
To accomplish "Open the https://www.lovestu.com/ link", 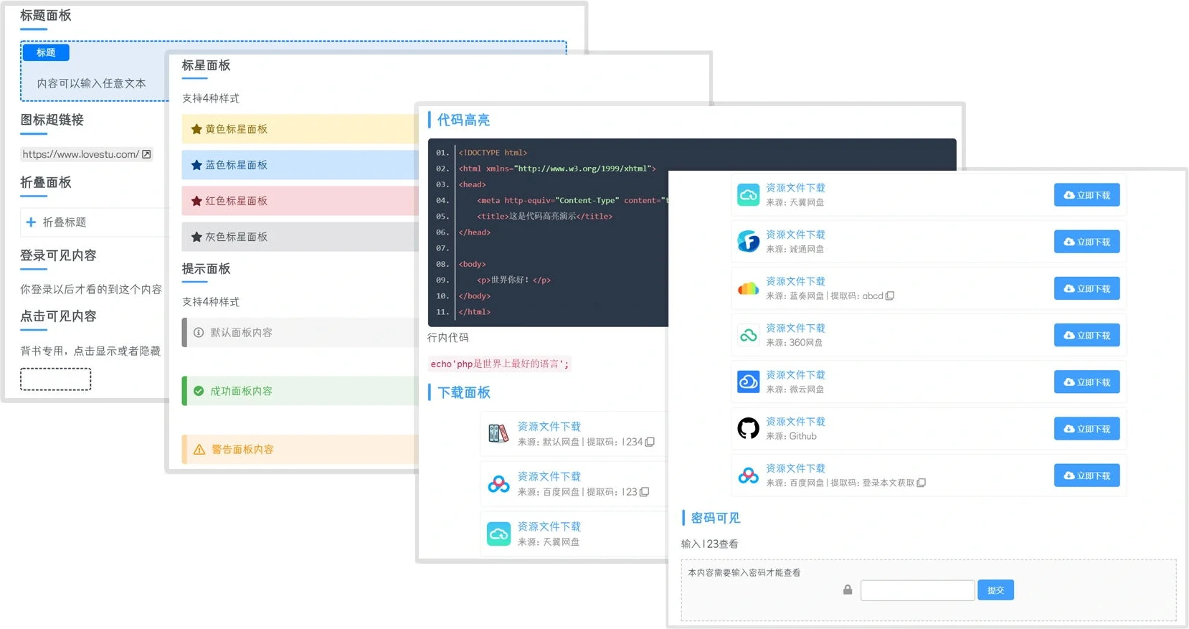I will click(80, 154).
